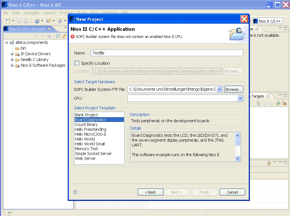Select Board Diagnostics template
290x216 pixels.
[99, 120]
